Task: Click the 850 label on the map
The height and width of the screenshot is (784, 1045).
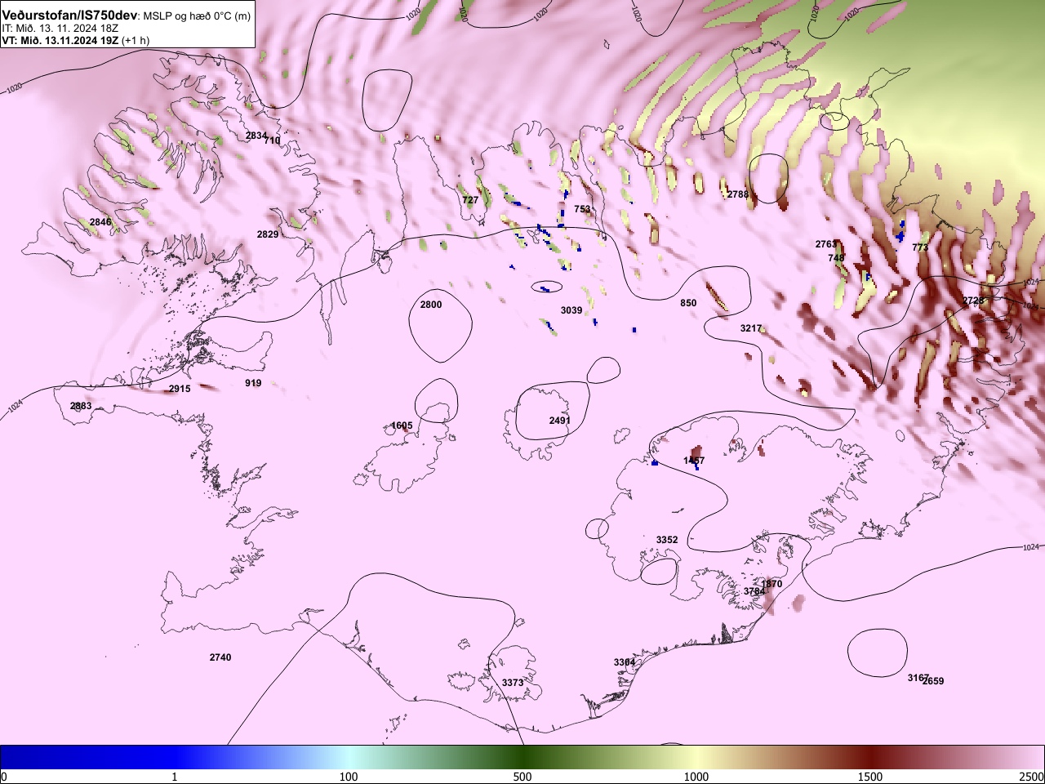Action: (x=688, y=303)
